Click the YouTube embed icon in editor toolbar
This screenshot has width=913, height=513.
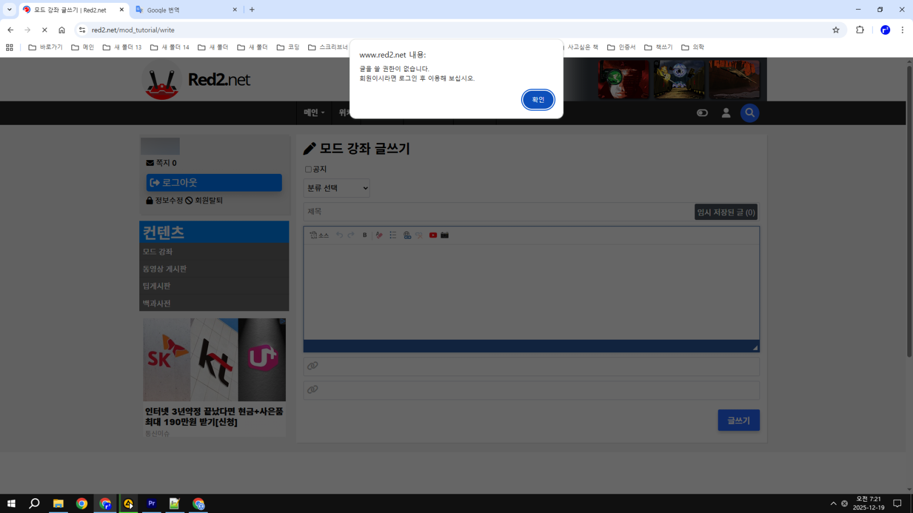pyautogui.click(x=433, y=235)
